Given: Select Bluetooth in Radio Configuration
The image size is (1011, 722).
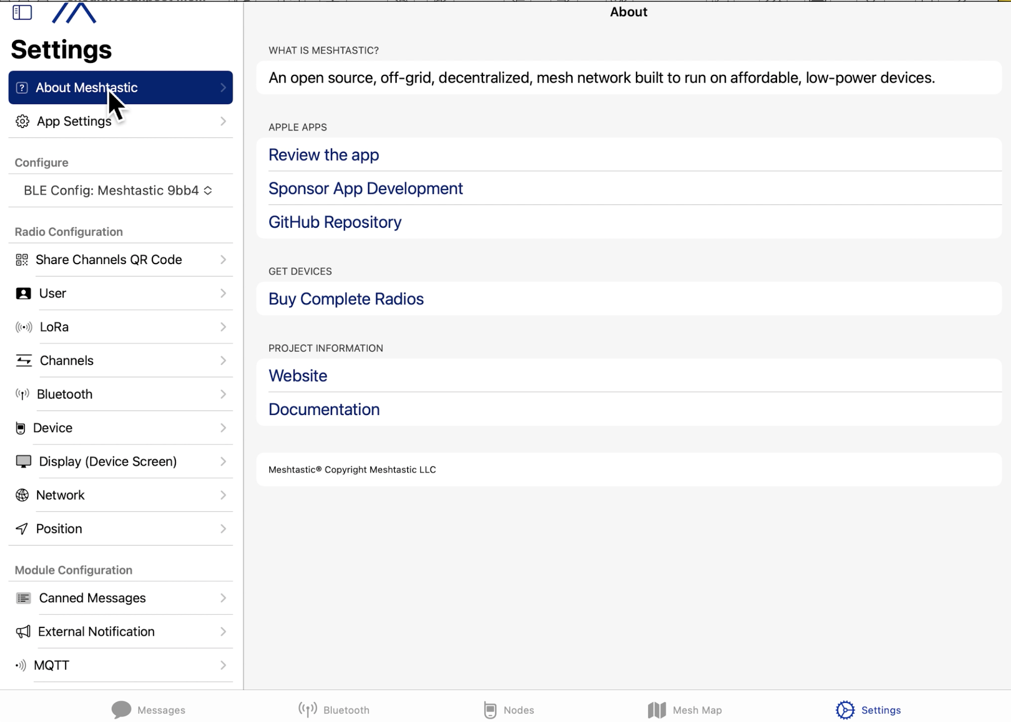Looking at the screenshot, I should (x=120, y=394).
